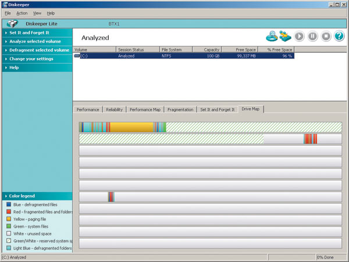
Task: Click the Play/Resume round button
Action: click(299, 36)
